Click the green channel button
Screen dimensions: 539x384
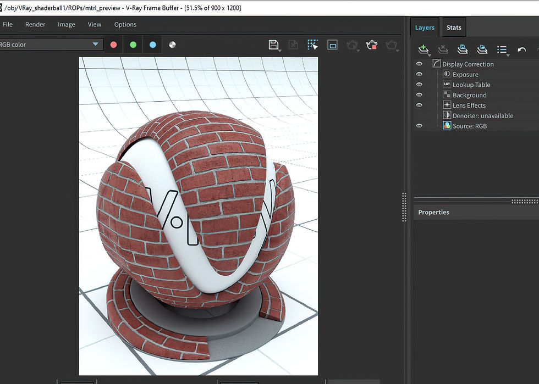[133, 44]
